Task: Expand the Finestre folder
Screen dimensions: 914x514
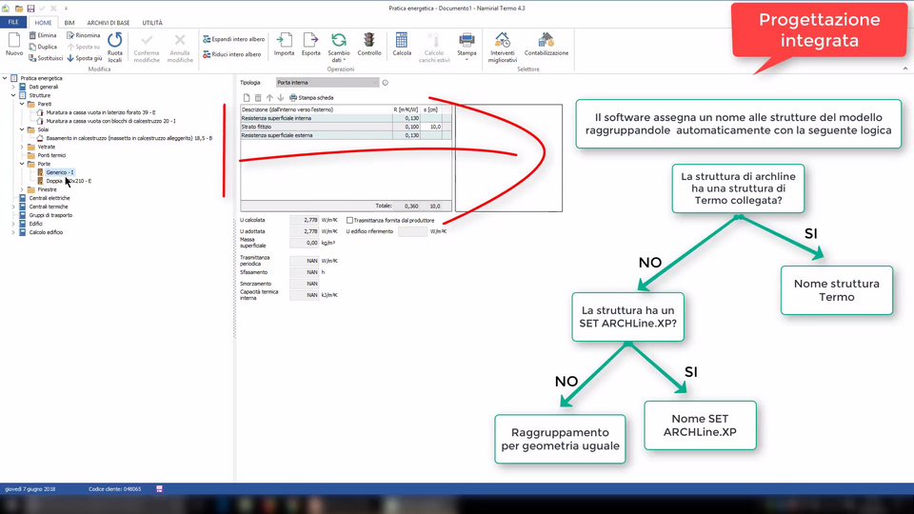Action: [22, 189]
